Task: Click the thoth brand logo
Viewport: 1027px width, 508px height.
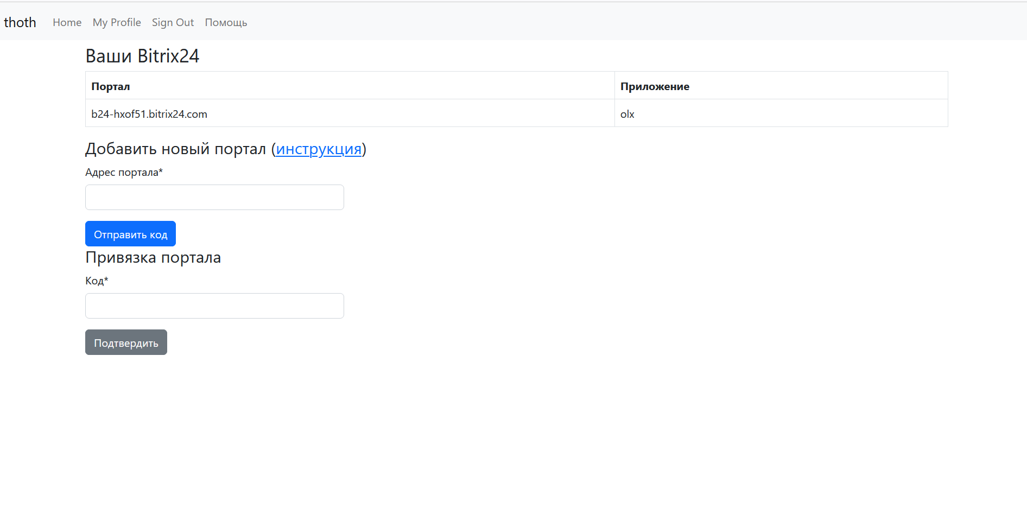Action: [20, 22]
